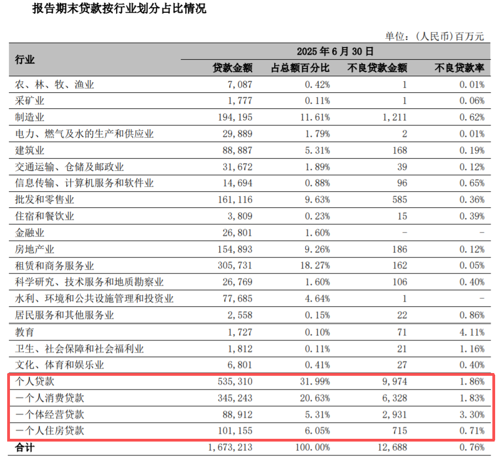Click the percentage 1.89%
The image size is (499, 462).
tap(317, 167)
